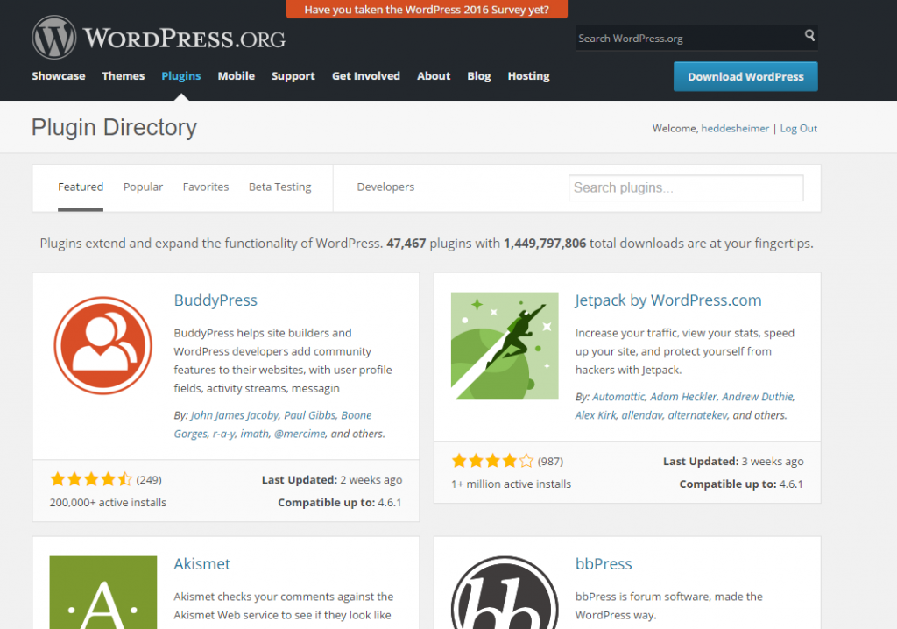Screen dimensions: 897x629
Task: Open Support in the main navigation
Action: [x=293, y=76]
